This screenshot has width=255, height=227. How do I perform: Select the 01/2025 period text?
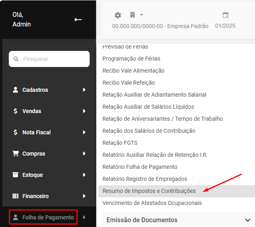point(225,26)
